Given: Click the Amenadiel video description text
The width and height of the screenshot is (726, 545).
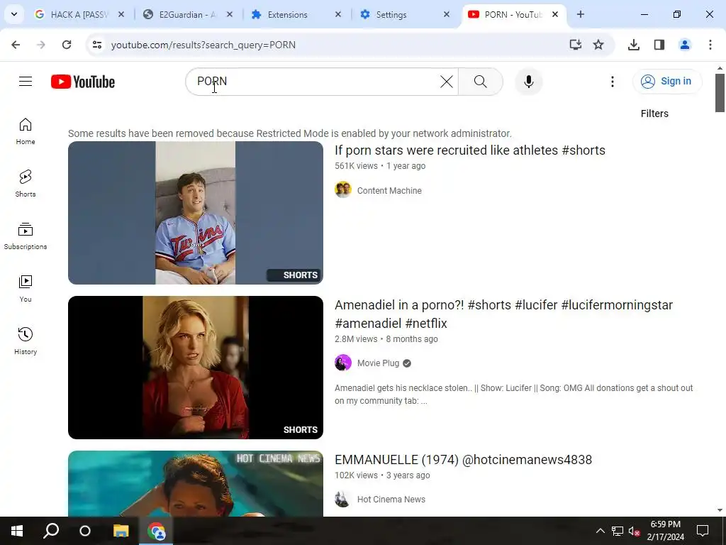Looking at the screenshot, I should click(514, 395).
